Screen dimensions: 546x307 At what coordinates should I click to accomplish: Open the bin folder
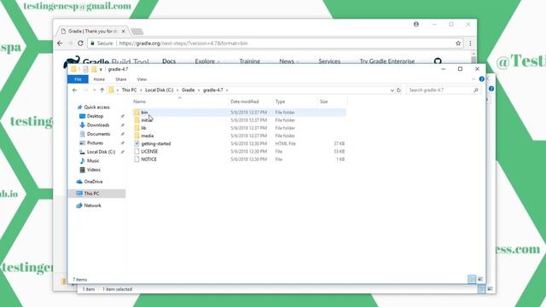[x=144, y=112]
